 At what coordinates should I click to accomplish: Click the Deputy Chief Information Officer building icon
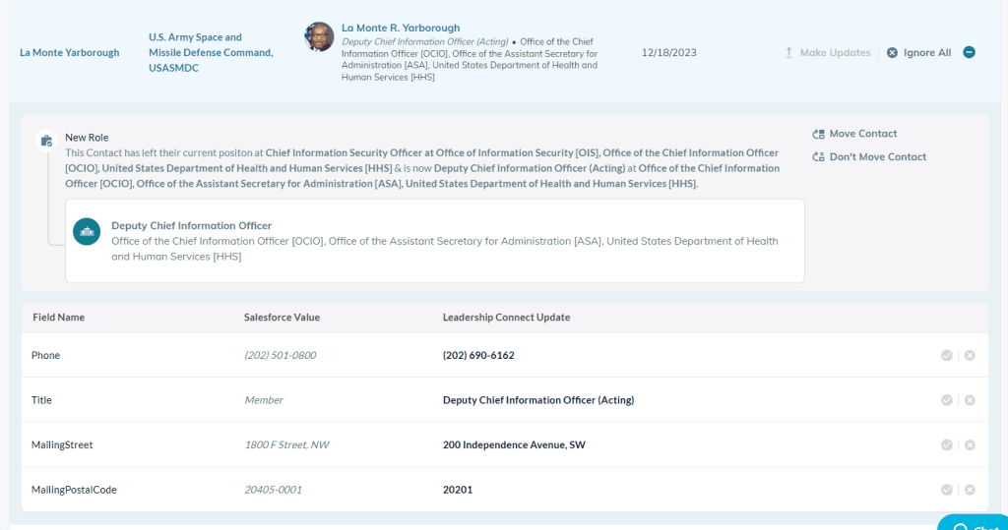point(87,232)
